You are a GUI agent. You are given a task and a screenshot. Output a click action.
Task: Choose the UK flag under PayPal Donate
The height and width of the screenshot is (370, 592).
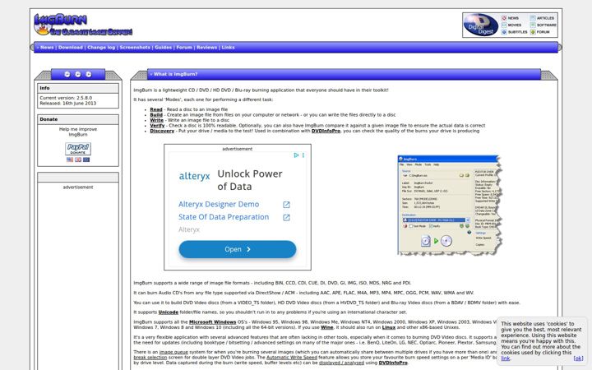(x=78, y=160)
